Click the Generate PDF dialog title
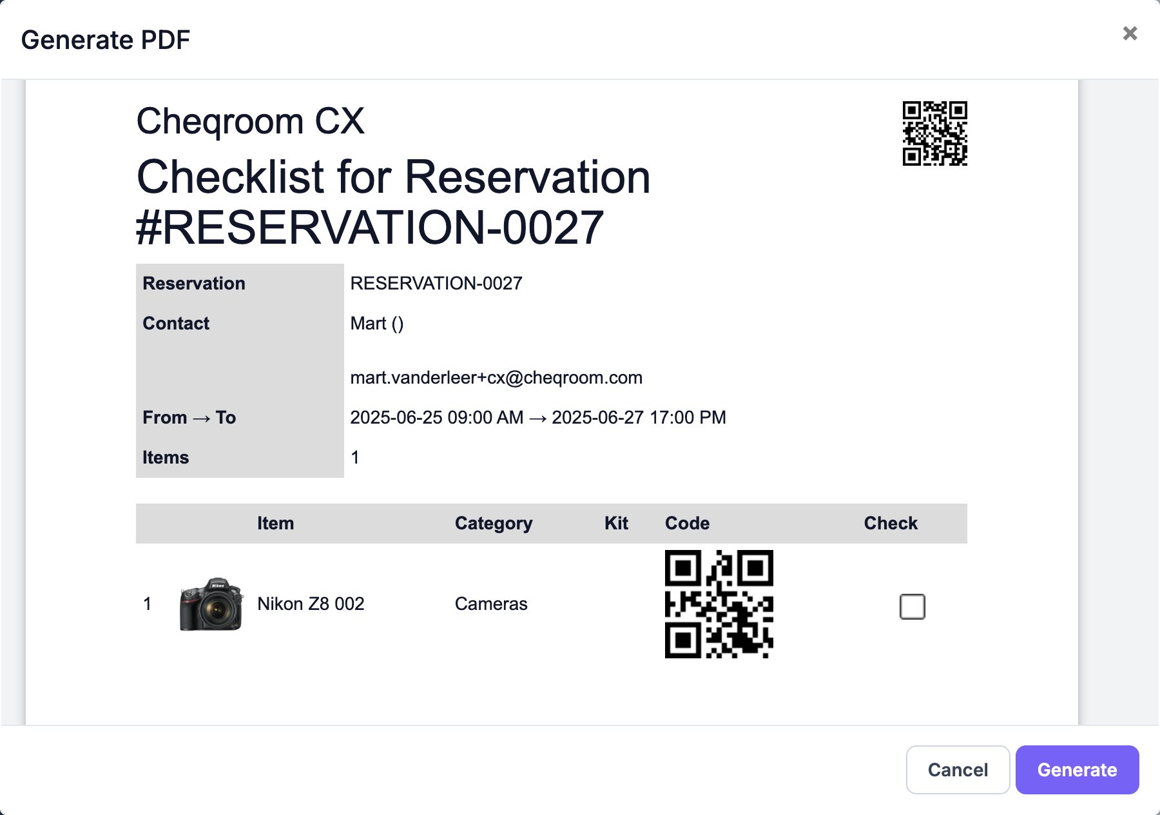 (x=106, y=40)
